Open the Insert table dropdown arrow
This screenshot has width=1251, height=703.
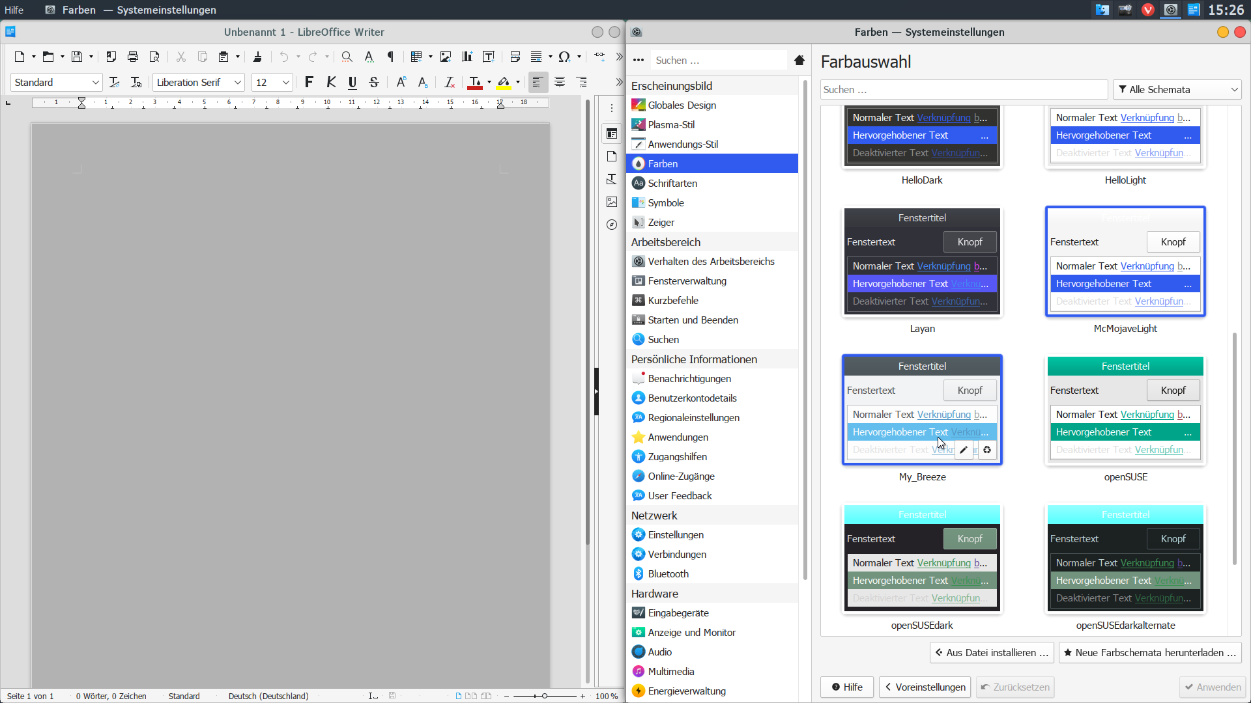431,57
